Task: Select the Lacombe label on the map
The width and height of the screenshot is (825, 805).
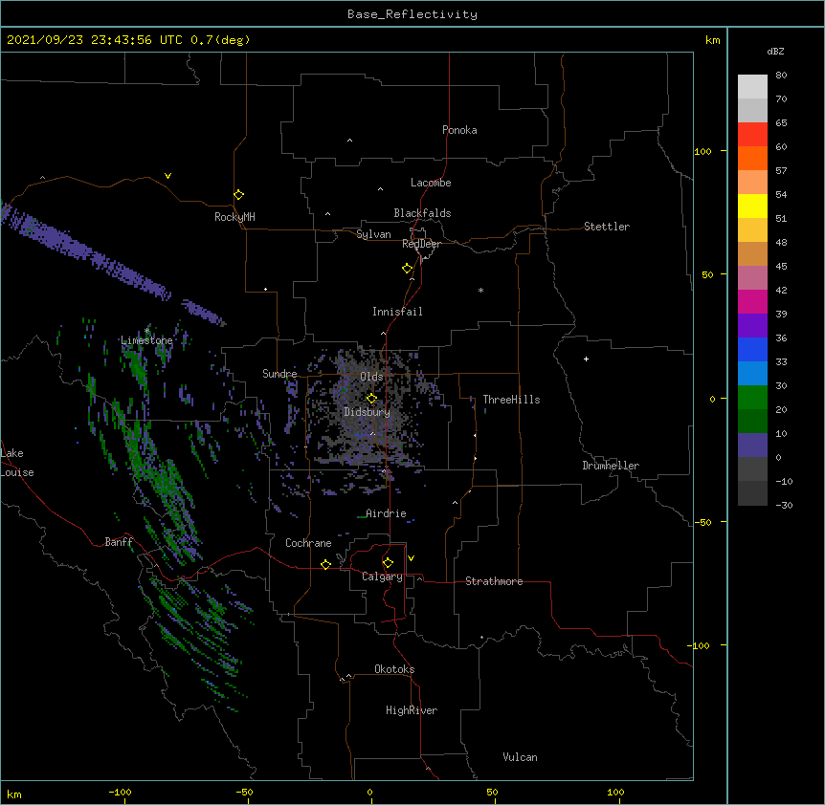Action: (x=431, y=183)
